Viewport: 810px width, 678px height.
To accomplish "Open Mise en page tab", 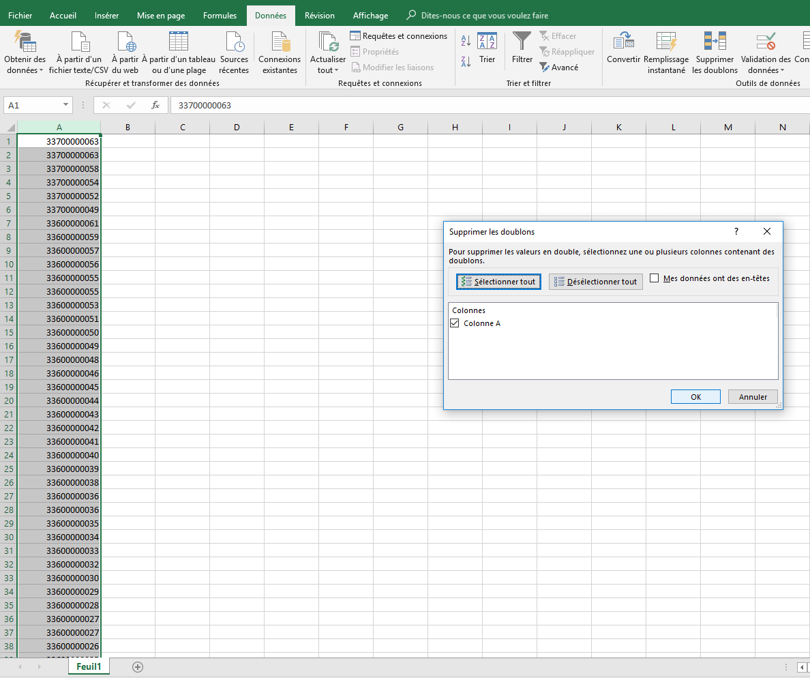I will click(161, 16).
